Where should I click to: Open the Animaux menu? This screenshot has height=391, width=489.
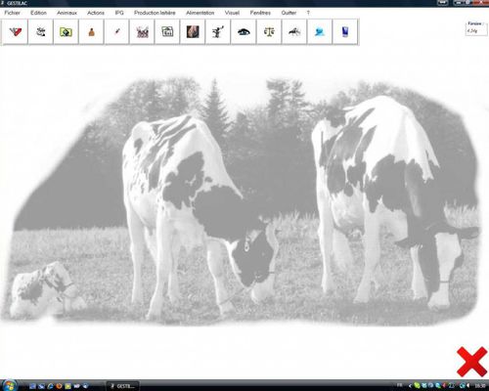[x=67, y=13]
